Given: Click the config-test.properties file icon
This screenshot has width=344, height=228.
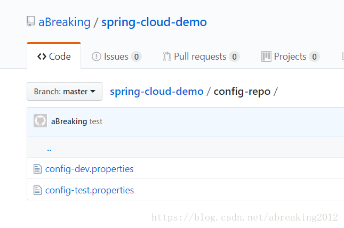Looking at the screenshot, I should coord(37,190).
